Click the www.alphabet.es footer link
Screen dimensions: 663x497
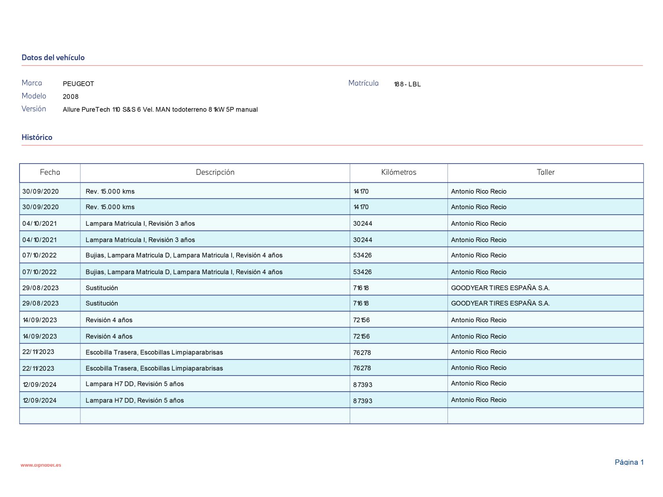41,465
